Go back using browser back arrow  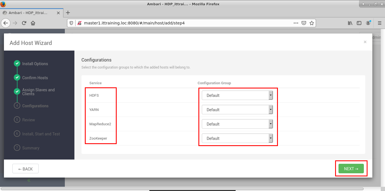click(6, 23)
